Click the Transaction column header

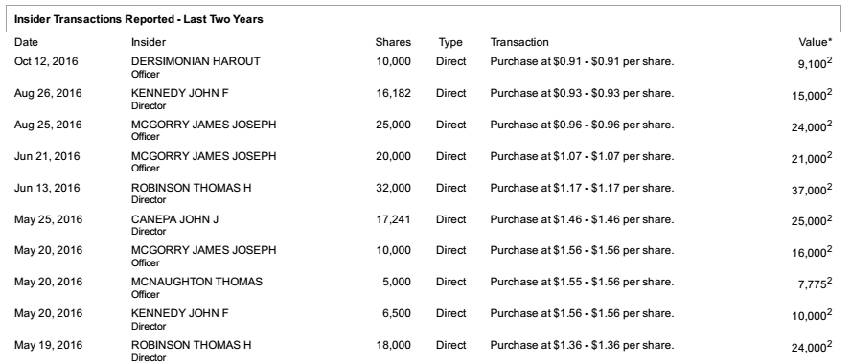[519, 42]
